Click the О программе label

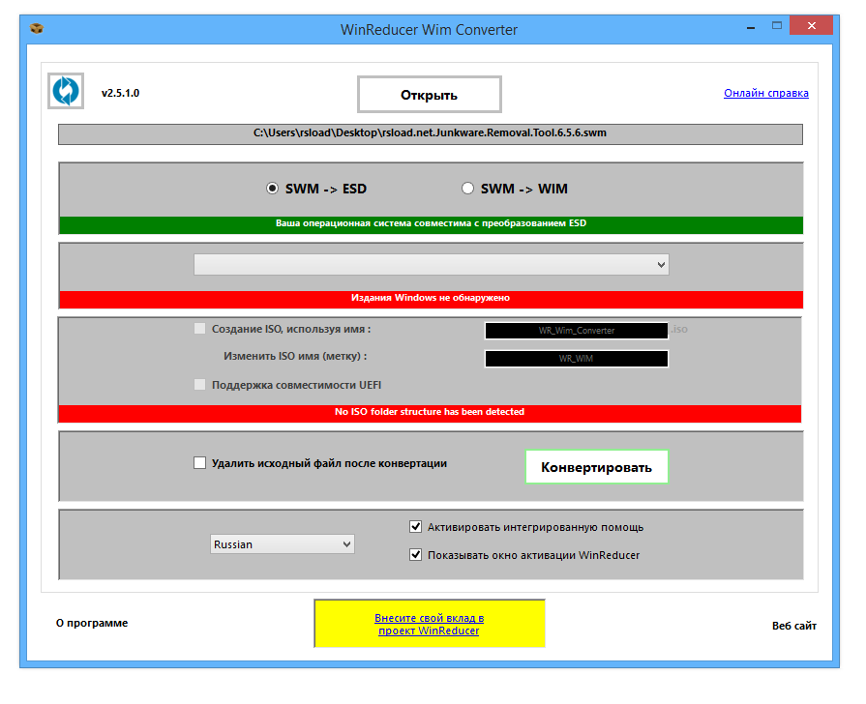tap(92, 623)
